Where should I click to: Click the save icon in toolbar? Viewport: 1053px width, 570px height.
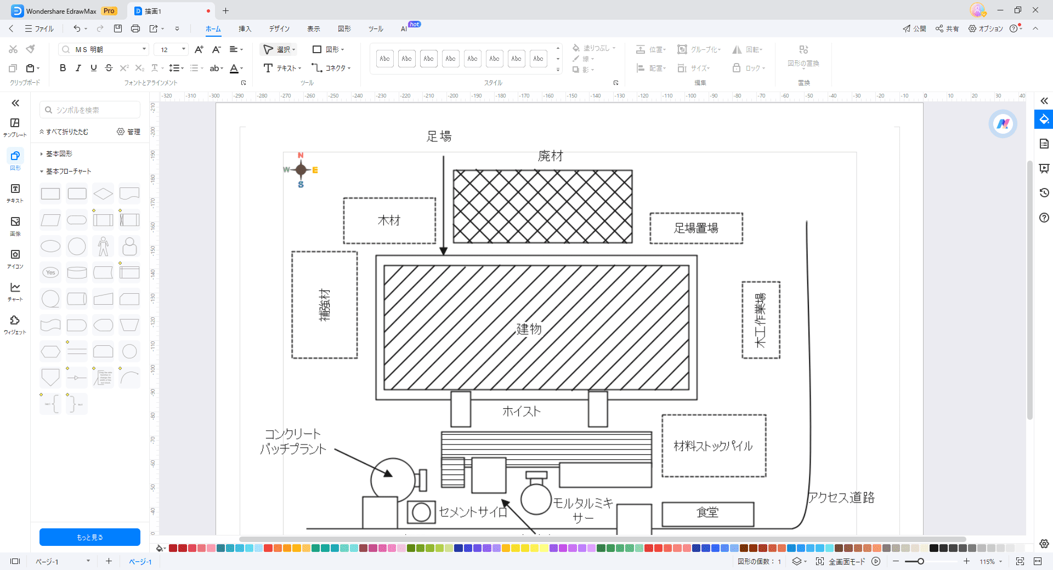point(118,29)
